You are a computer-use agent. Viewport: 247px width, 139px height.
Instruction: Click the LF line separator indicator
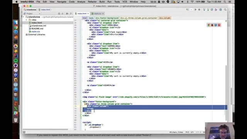192,132
